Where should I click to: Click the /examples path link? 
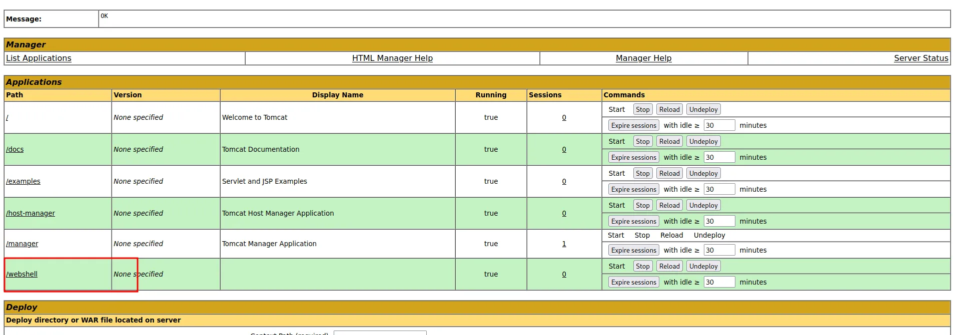pos(23,181)
